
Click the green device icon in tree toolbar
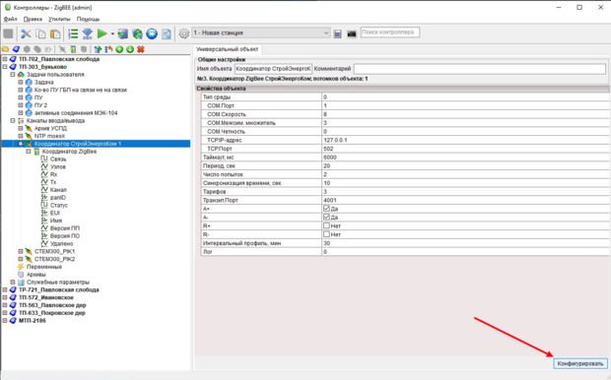click(73, 49)
